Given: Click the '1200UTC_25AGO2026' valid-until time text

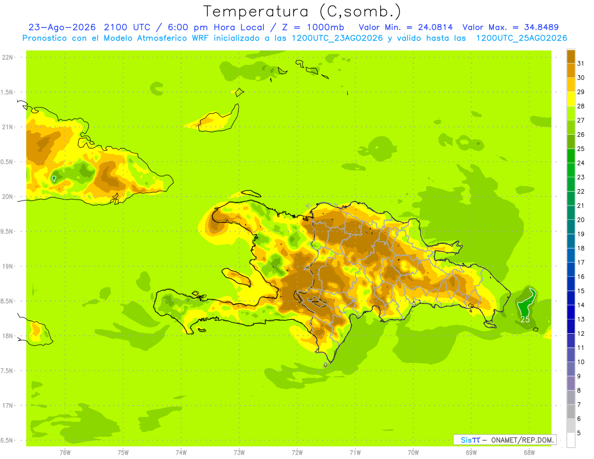Looking at the screenshot, I should pyautogui.click(x=521, y=38).
